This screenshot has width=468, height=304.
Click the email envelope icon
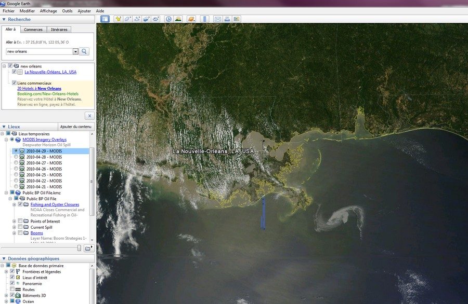click(218, 19)
